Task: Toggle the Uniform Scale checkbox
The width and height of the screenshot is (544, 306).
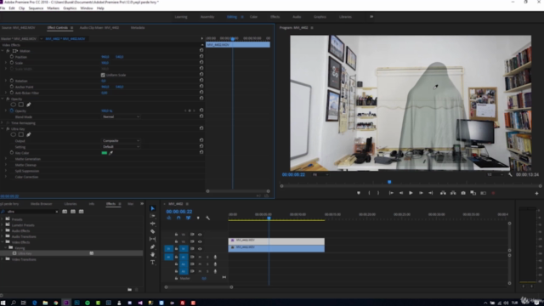Action: tap(103, 75)
